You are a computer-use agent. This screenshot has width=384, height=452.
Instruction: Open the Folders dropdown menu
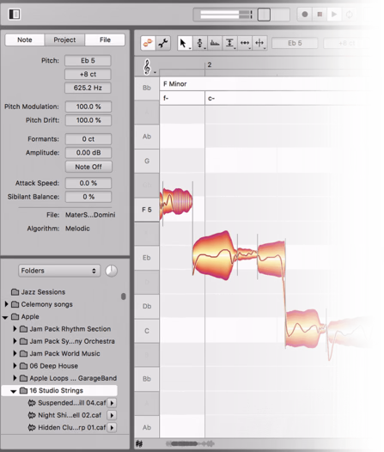[59, 271]
